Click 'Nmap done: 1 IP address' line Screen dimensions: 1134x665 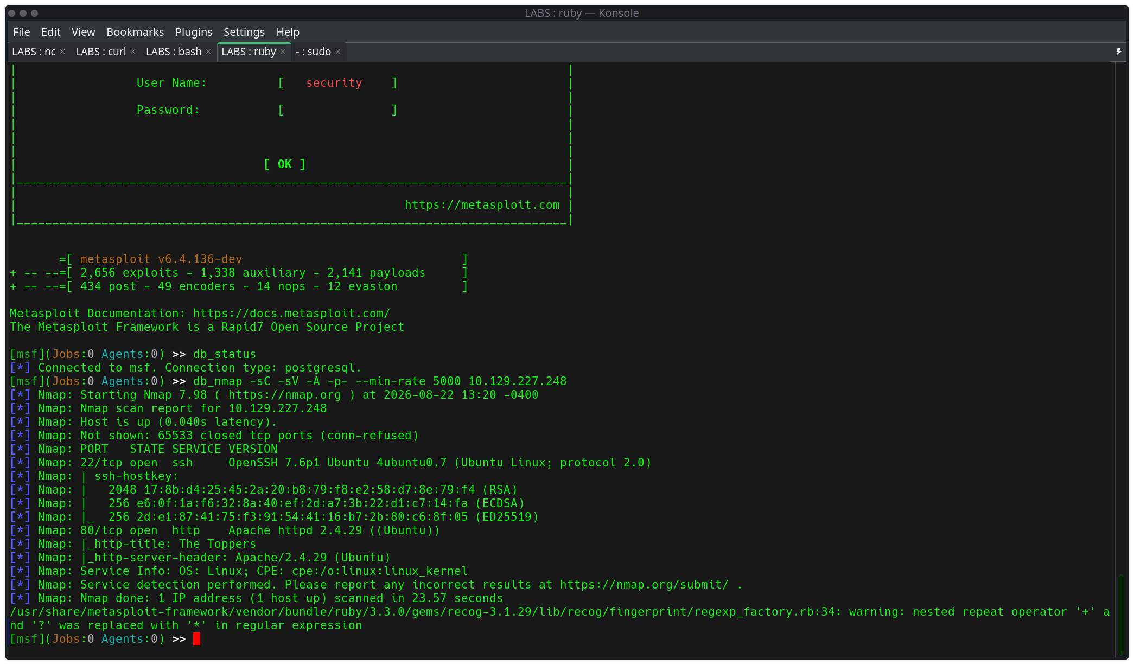tap(256, 598)
